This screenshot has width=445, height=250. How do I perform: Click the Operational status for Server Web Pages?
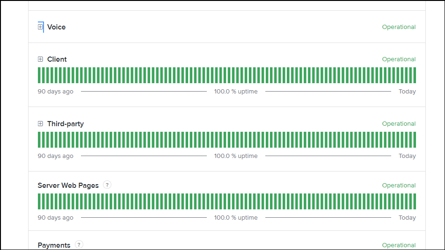click(x=399, y=186)
